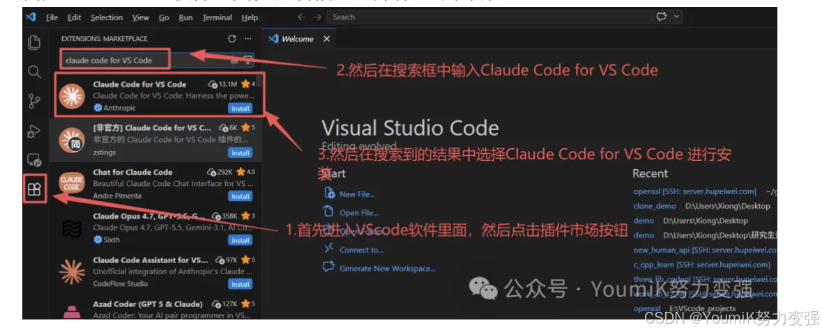This screenshot has height=332, width=822.
Task: Open the Terminal menu
Action: (217, 17)
